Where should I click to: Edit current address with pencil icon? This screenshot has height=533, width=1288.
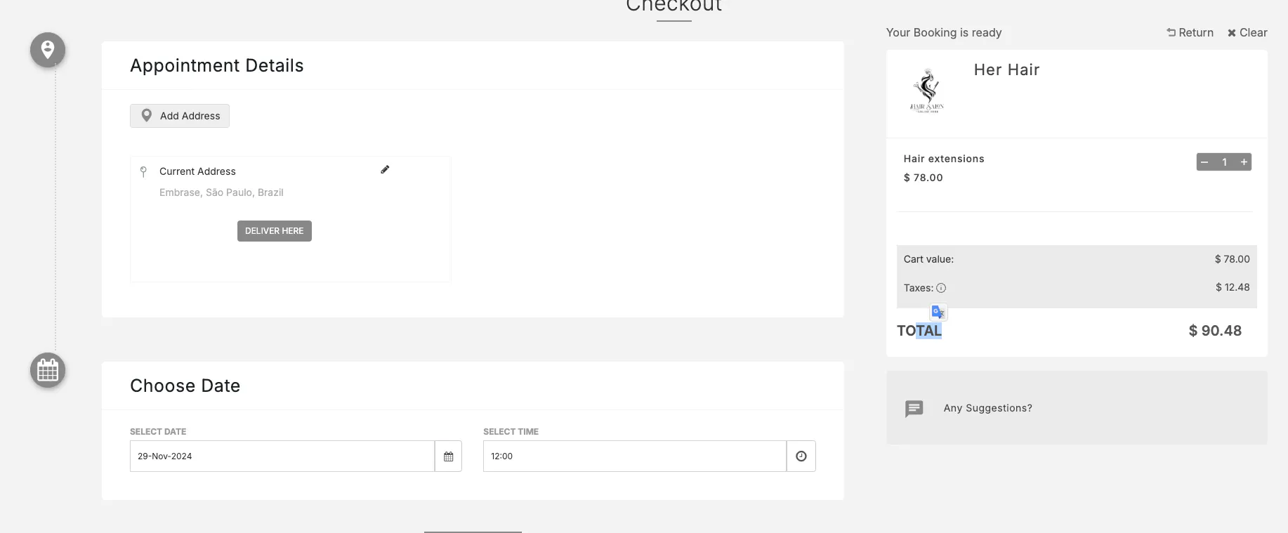(385, 169)
